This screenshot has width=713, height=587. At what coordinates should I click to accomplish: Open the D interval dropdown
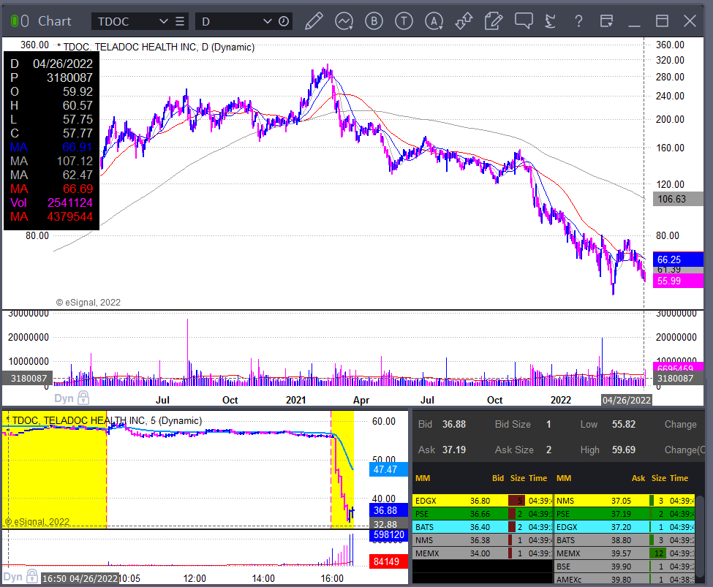[x=268, y=21]
